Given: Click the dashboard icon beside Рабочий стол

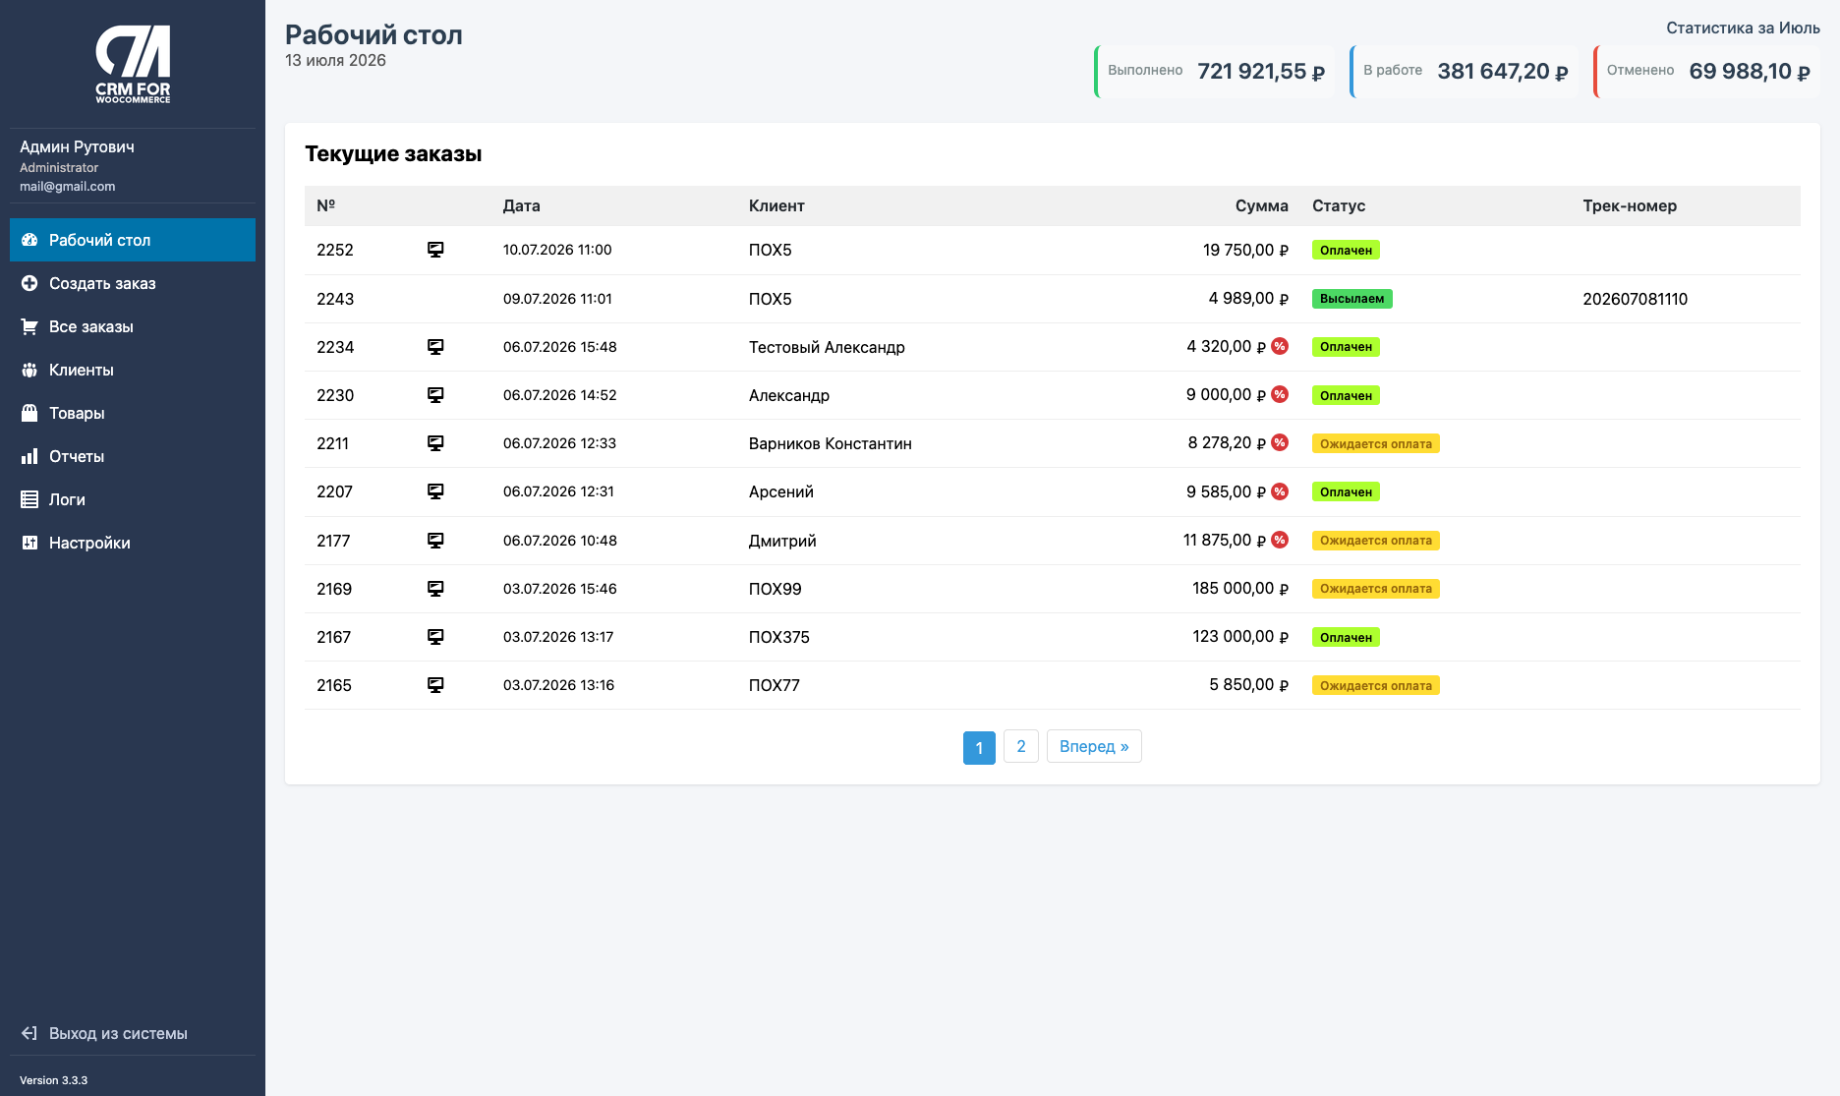Looking at the screenshot, I should coord(29,240).
